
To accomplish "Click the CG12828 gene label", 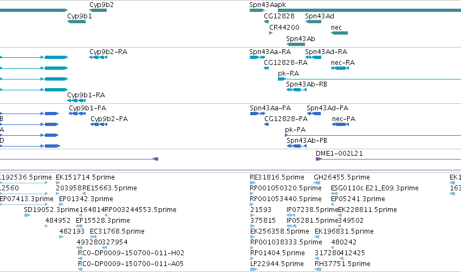I will tap(279, 16).
